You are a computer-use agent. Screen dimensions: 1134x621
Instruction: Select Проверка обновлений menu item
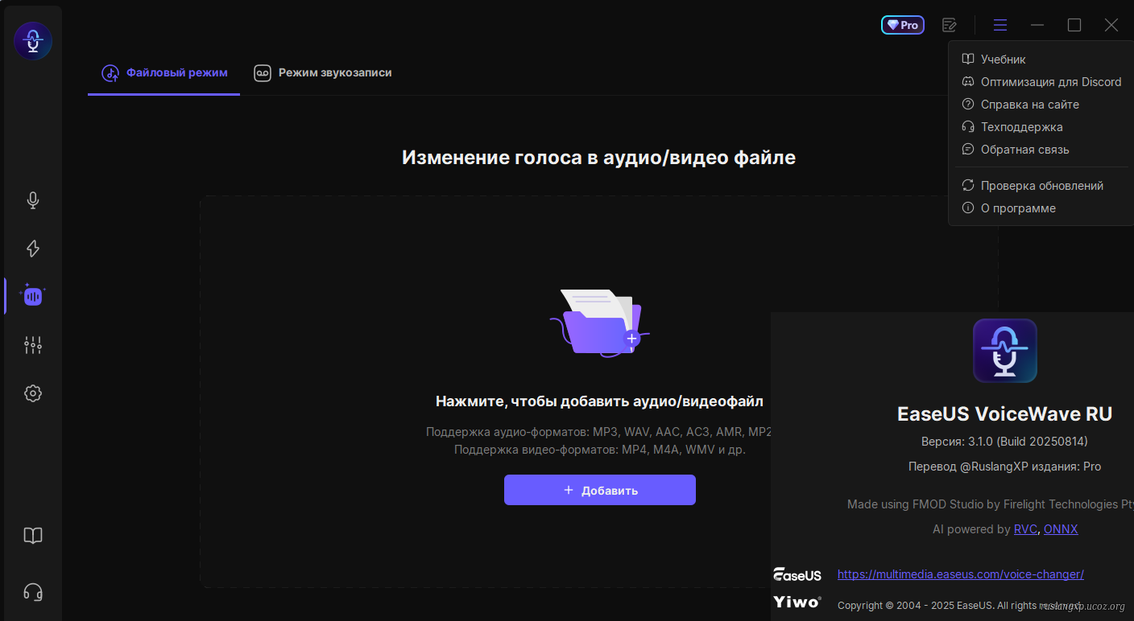[x=1041, y=186]
